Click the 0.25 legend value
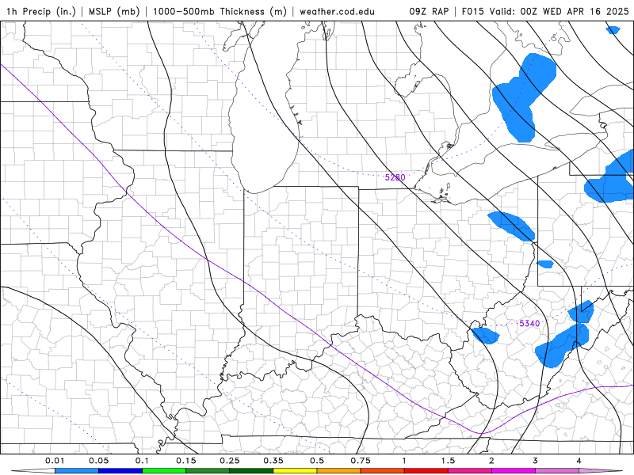This screenshot has width=634, height=475. (230, 461)
